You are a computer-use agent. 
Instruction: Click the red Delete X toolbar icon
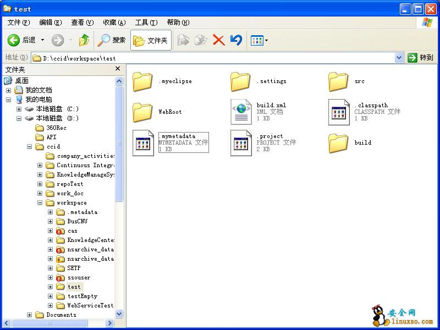(x=219, y=40)
